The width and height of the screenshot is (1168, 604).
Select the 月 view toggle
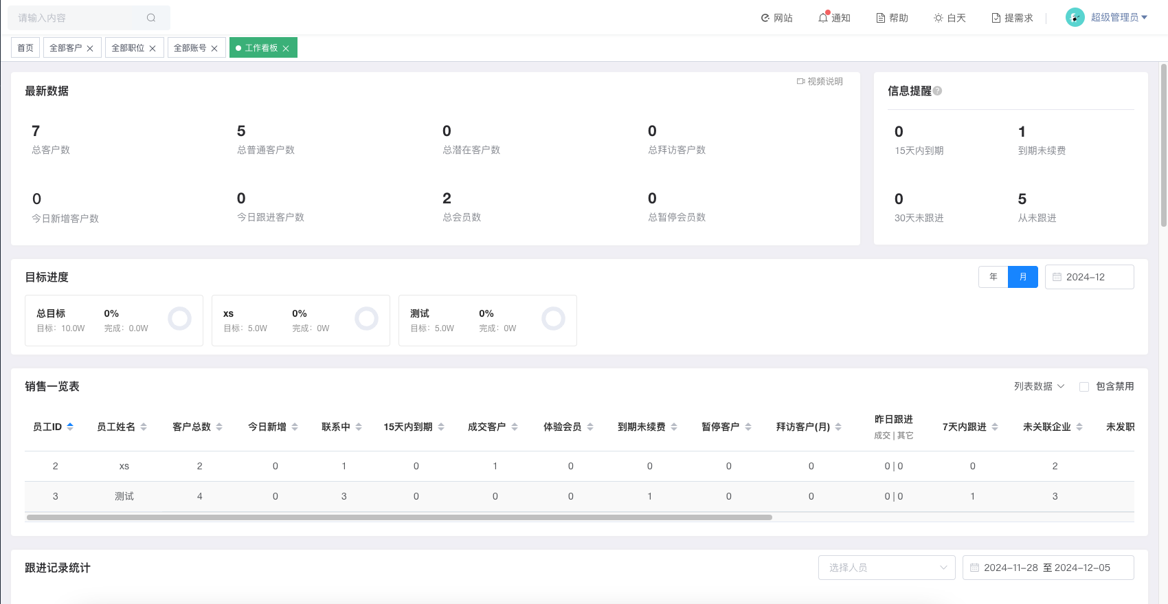click(1022, 277)
